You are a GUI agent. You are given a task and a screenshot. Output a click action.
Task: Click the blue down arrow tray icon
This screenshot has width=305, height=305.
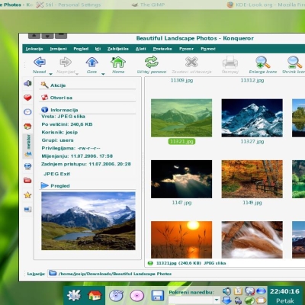point(226,300)
